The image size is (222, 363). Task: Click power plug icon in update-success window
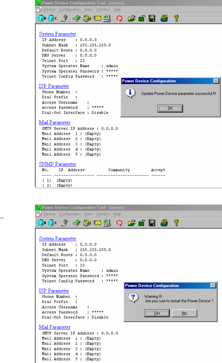(65, 18)
